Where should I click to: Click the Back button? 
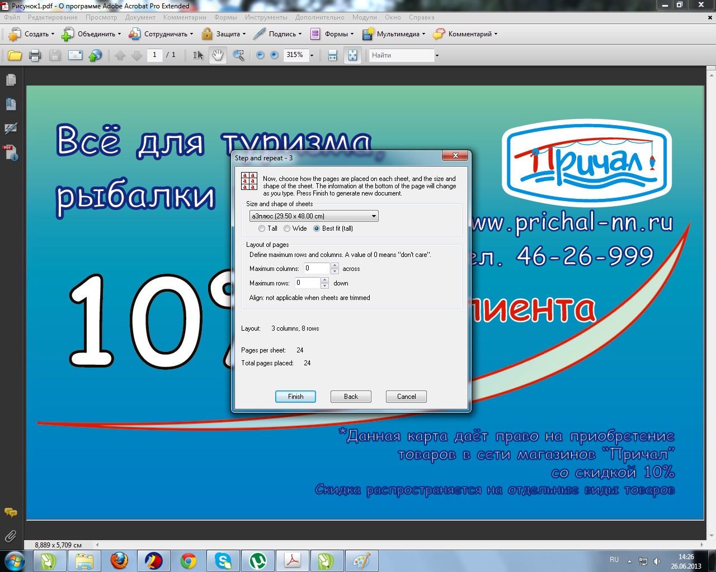point(351,397)
